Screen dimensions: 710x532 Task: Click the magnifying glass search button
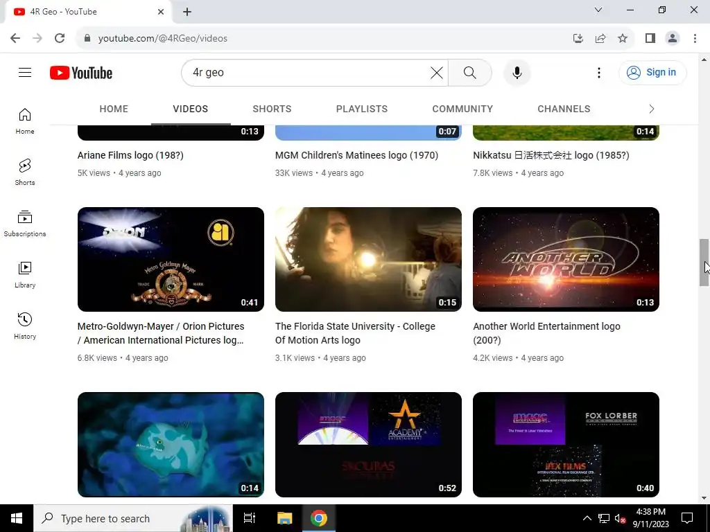pos(470,72)
